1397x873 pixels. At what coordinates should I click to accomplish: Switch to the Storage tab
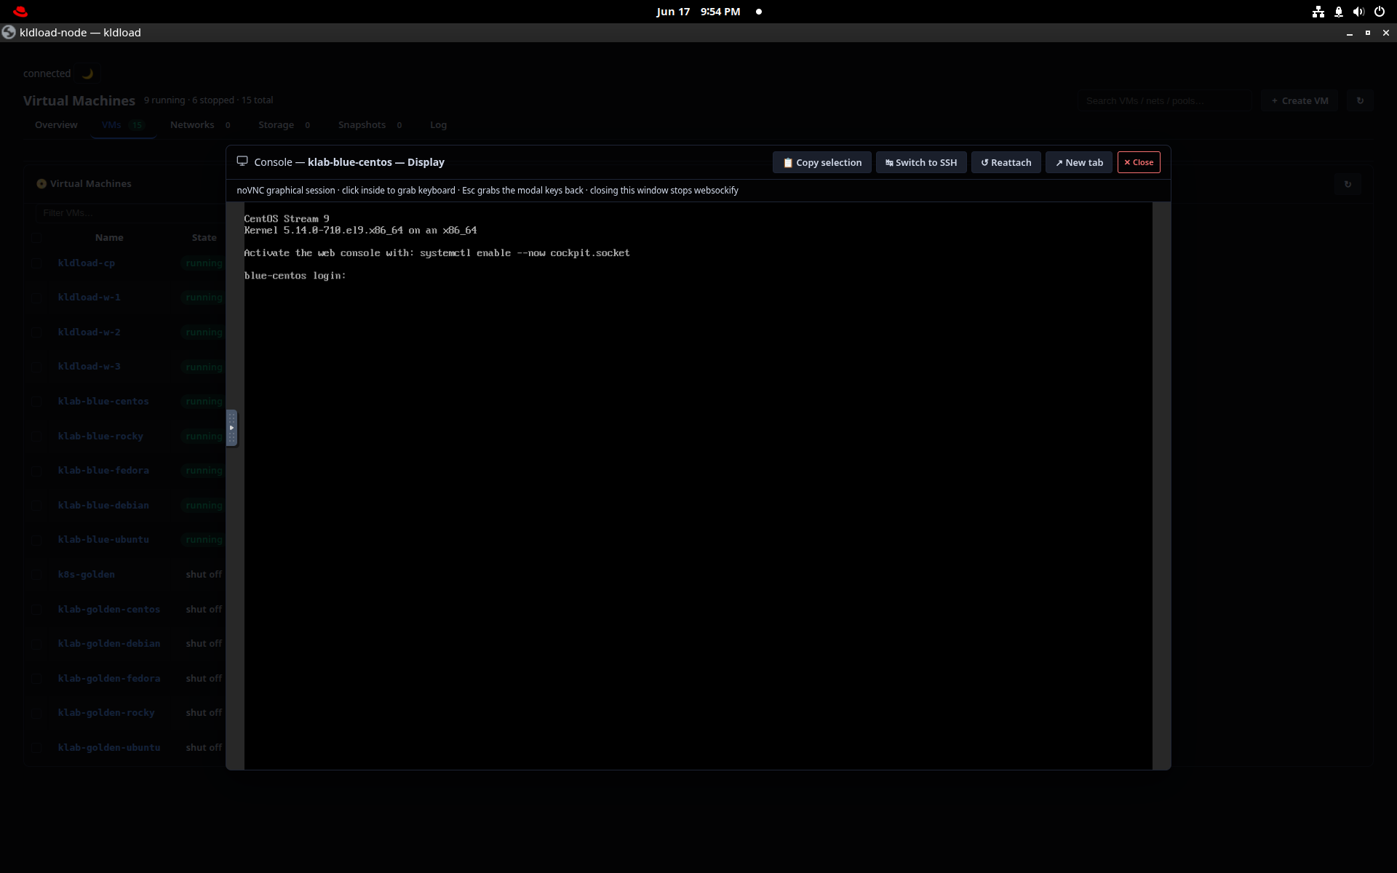pyautogui.click(x=284, y=125)
